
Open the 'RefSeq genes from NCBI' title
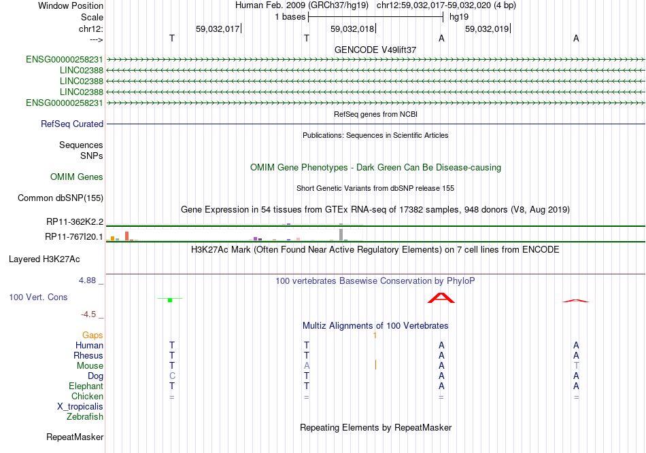[375, 114]
